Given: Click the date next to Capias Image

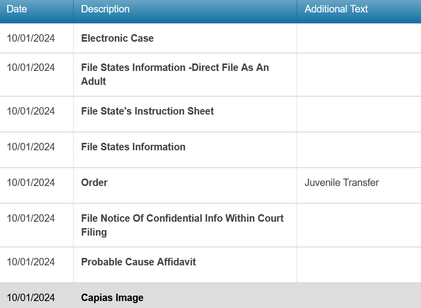Looking at the screenshot, I should click(x=31, y=298).
